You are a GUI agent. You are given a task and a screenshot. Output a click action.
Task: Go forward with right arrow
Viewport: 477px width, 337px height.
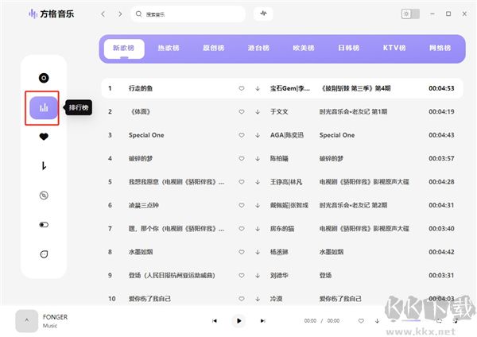point(121,14)
